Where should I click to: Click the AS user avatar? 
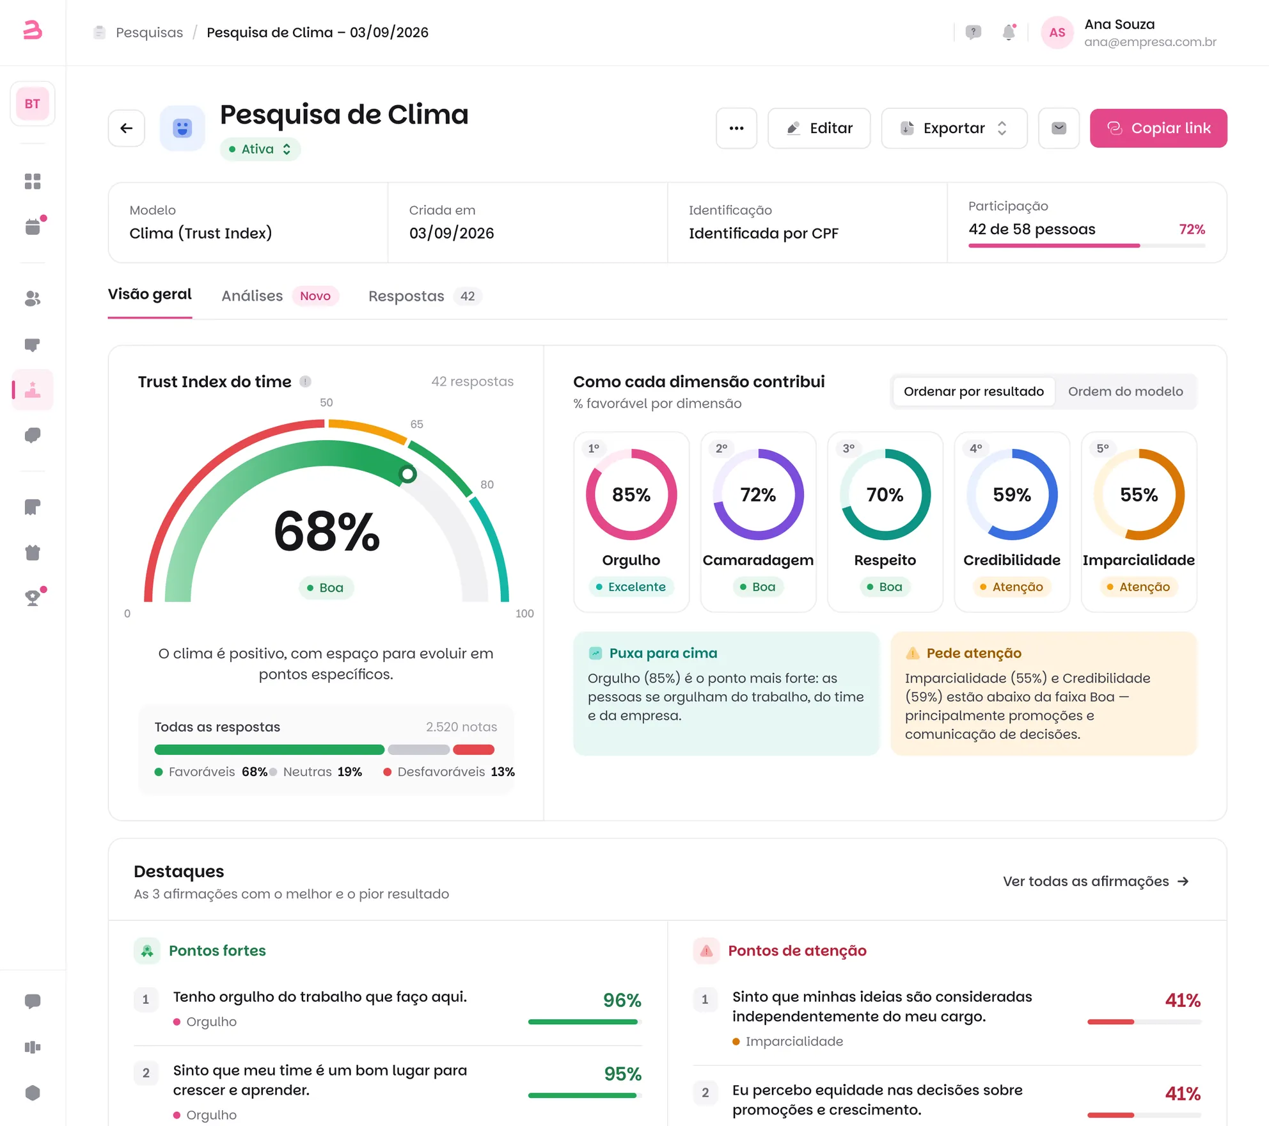pyautogui.click(x=1057, y=33)
